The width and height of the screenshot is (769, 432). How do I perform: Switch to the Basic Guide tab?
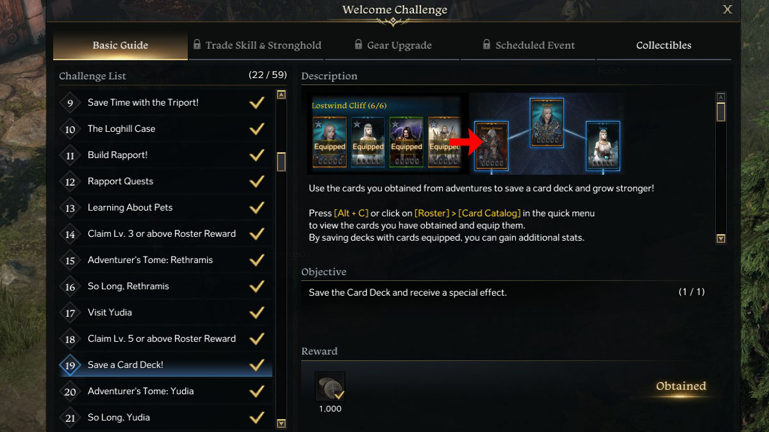click(120, 45)
